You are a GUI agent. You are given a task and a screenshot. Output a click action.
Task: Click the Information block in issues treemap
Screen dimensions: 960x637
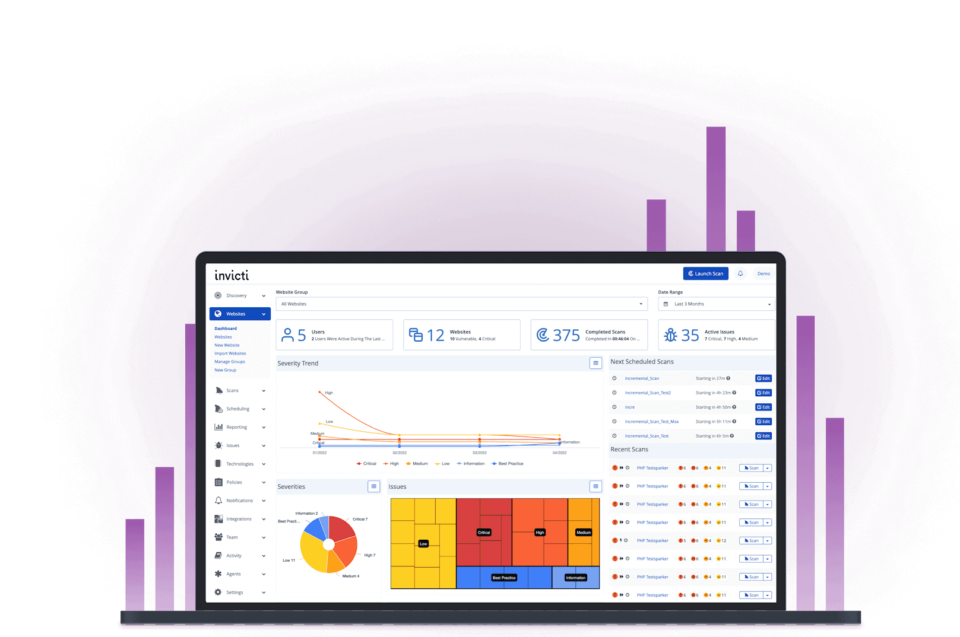(x=575, y=578)
